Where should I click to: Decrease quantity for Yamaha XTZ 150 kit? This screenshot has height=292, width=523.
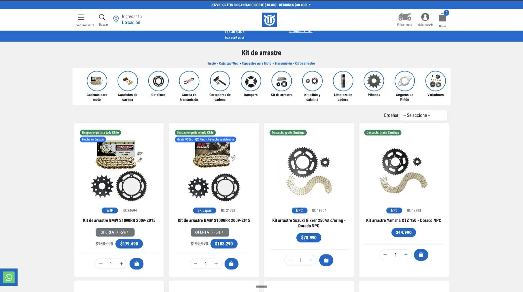click(x=385, y=255)
